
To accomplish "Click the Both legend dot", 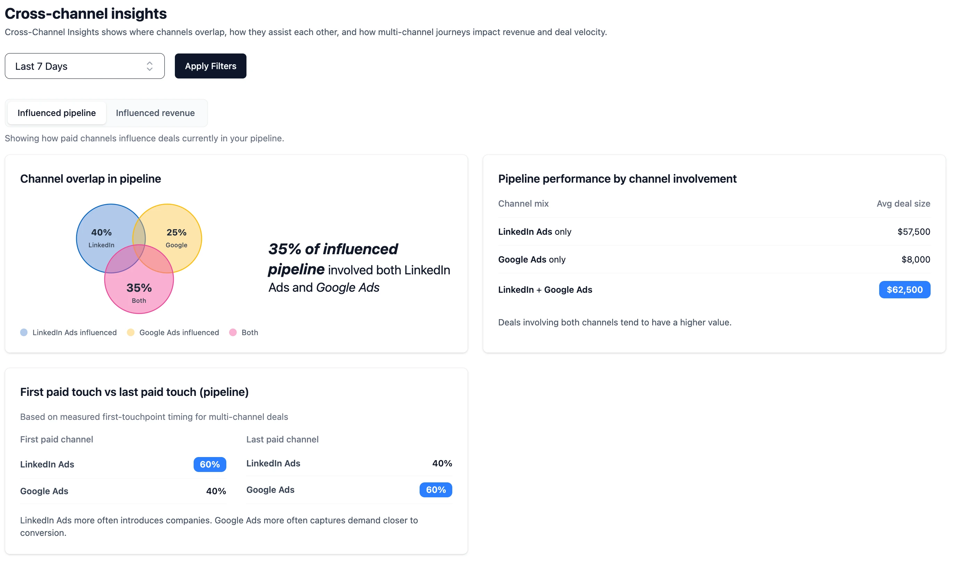I will coord(233,332).
